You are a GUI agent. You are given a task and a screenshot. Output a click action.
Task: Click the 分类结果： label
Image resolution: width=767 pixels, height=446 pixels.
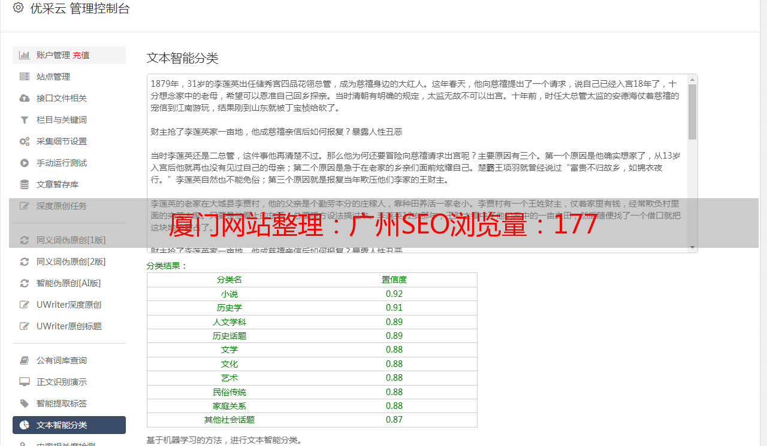coord(167,266)
